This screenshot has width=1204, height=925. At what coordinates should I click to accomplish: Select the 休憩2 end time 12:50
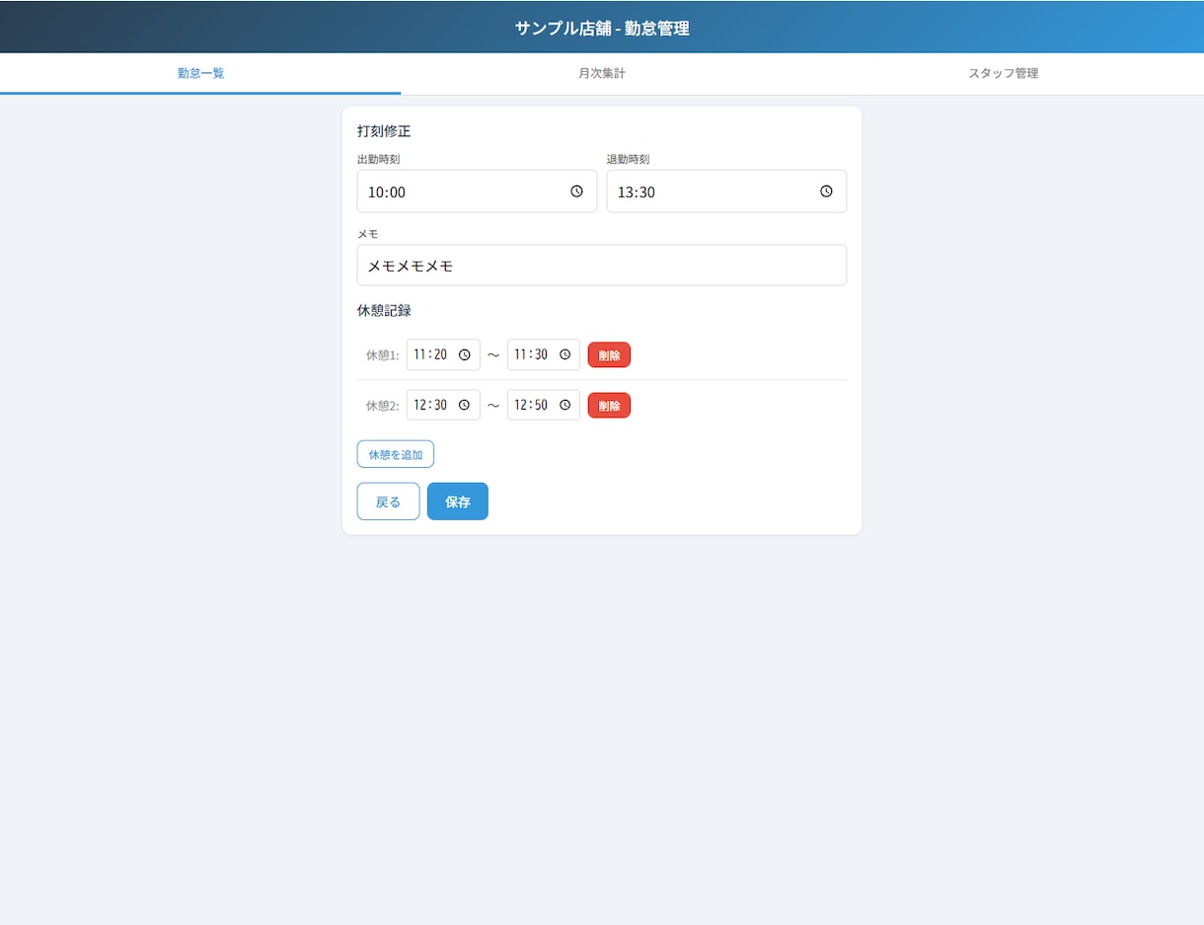[x=544, y=405]
